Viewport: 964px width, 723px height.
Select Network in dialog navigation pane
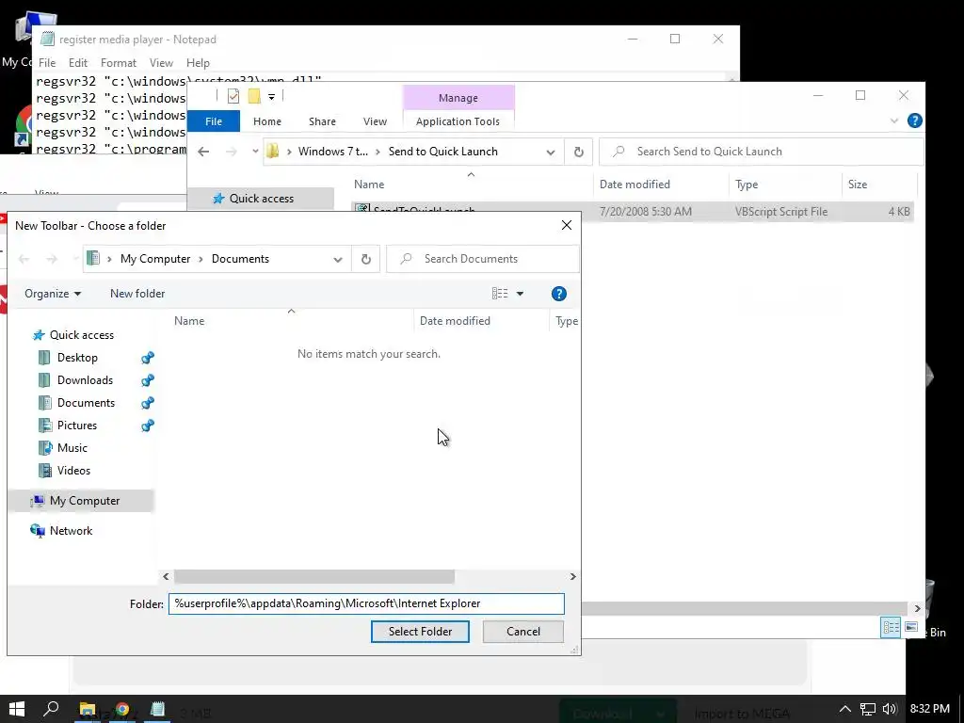tap(71, 531)
